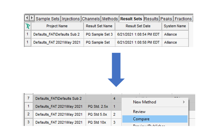The image size is (205, 134).
Task: Choose Review from the context menu
Action: tap(139, 112)
